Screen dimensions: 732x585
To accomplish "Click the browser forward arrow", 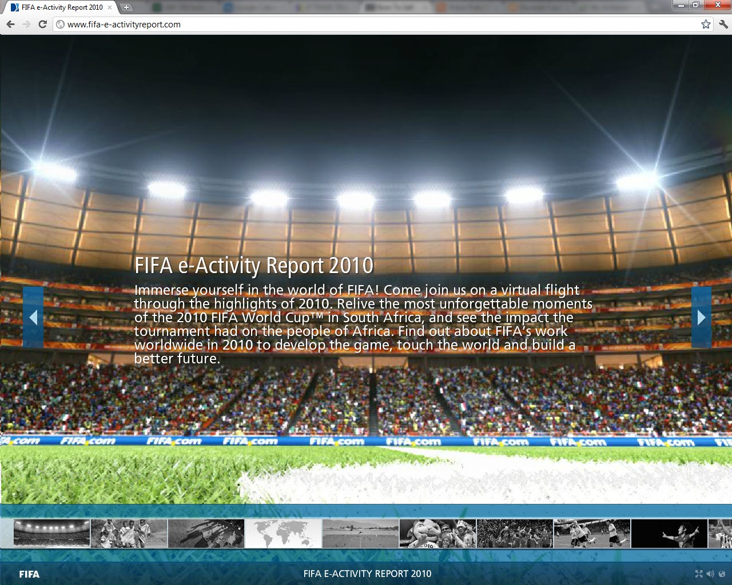I will [x=26, y=24].
